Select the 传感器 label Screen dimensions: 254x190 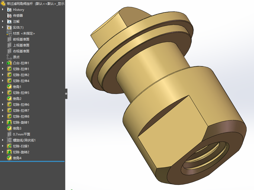pos(18,16)
